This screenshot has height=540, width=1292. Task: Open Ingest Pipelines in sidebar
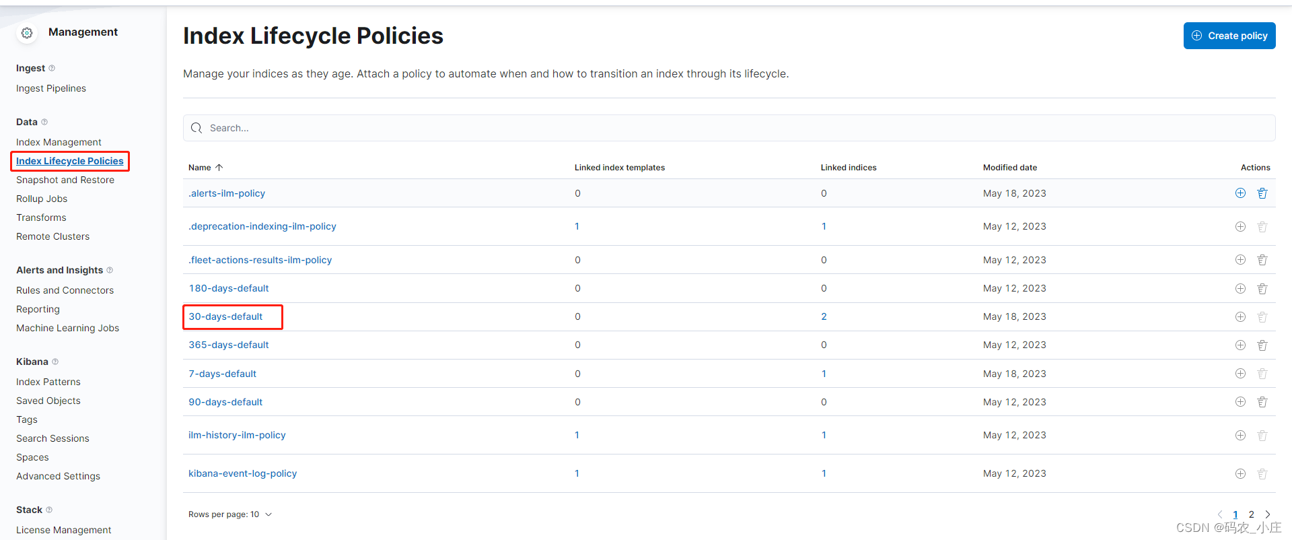tap(51, 88)
